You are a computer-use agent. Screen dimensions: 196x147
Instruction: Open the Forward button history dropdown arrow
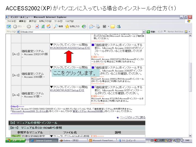33,26
